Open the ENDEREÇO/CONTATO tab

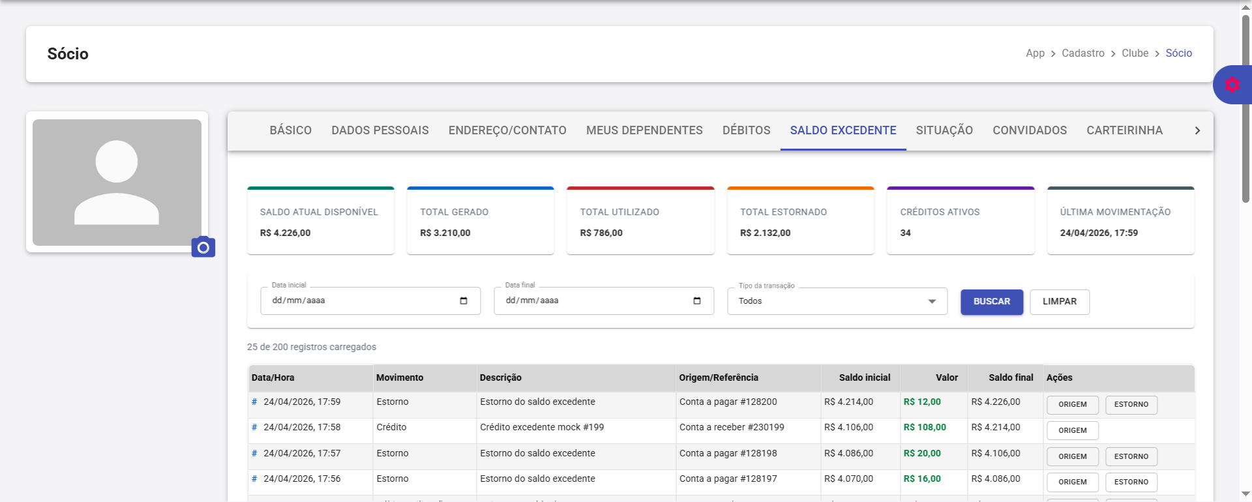[507, 130]
